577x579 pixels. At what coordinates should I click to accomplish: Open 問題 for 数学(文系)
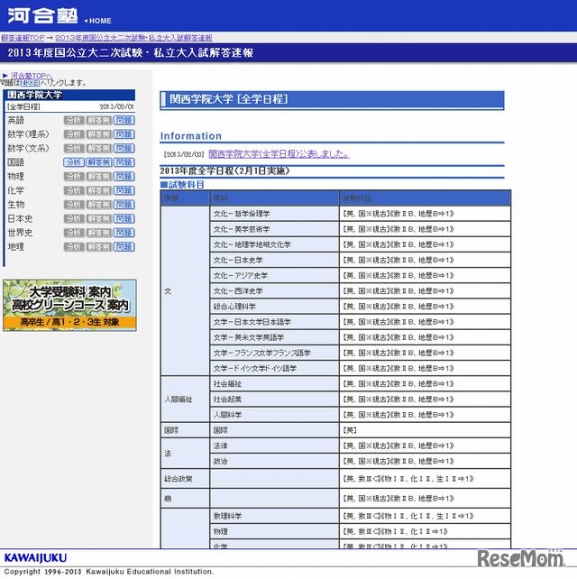124,148
